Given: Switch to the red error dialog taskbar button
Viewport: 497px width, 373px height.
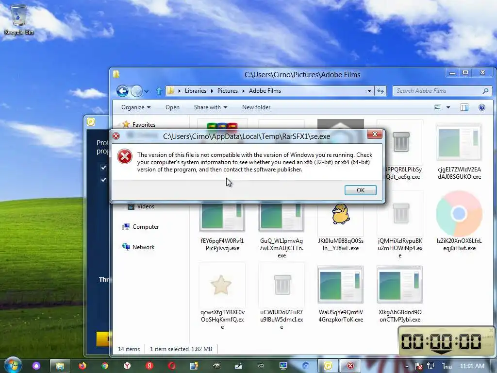Looking at the screenshot, I should (x=350, y=366).
